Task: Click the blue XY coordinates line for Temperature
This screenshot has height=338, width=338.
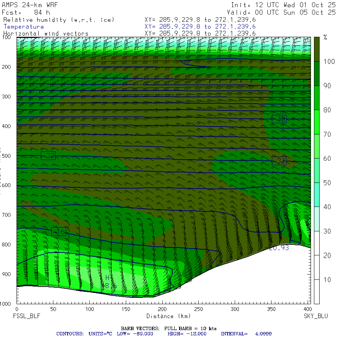Action: point(200,27)
